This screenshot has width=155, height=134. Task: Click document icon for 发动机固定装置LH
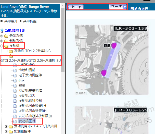pyautogui.click(x=15, y=106)
